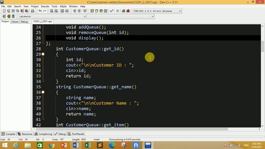The width and height of the screenshot is (265, 149).
Task: Open the Compile Log bottom tab
Action: click(43, 134)
